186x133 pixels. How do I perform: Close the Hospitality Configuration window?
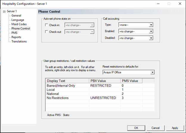click(x=179, y=4)
